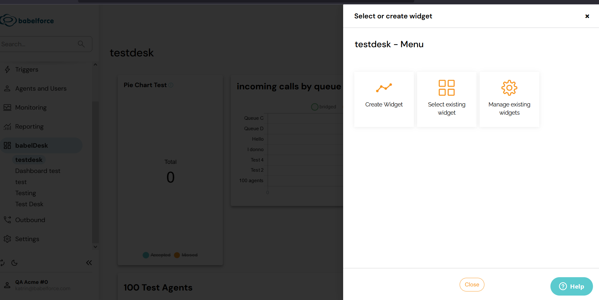Screen dimensions: 599x300
Task: Click the Reporting chart icon in sidebar
Action: pos(7,127)
